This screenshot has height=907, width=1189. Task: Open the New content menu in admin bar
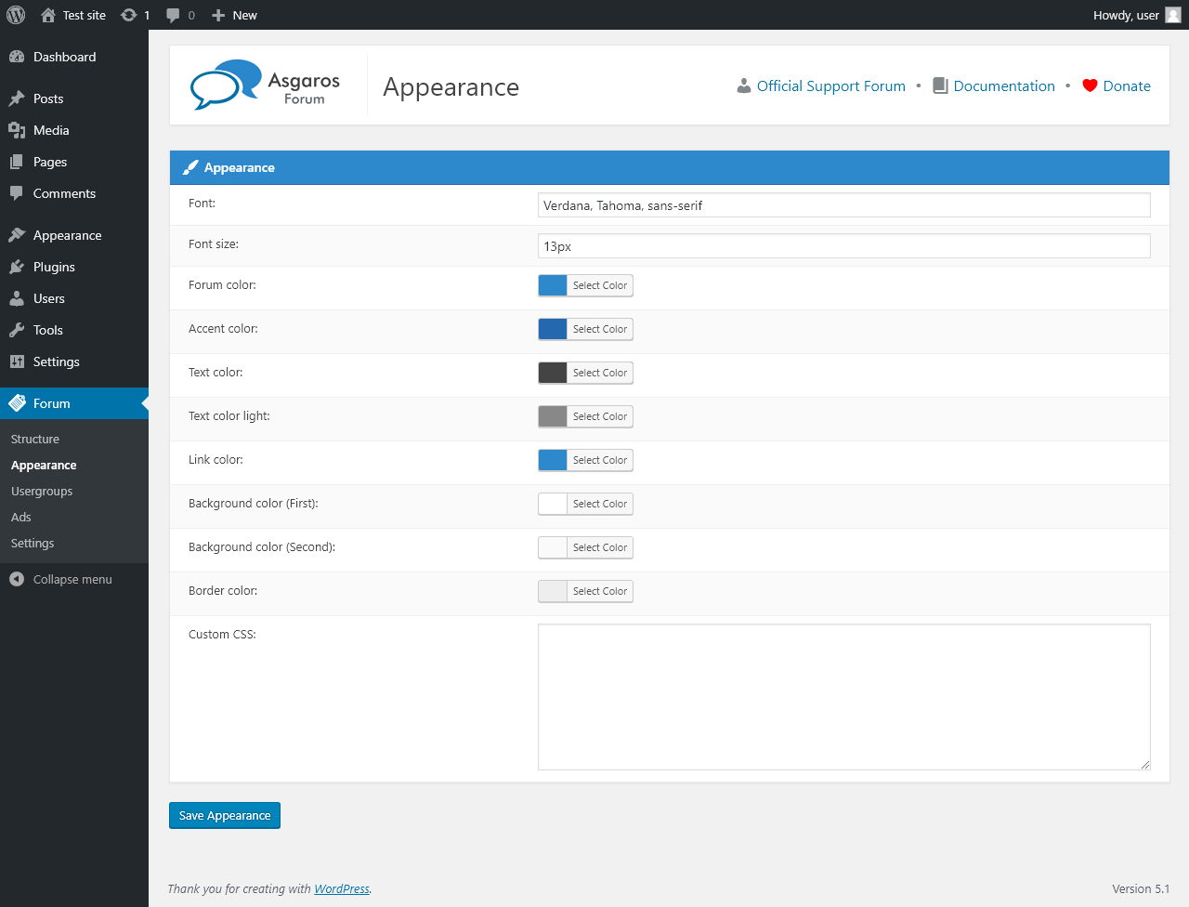[x=235, y=15]
